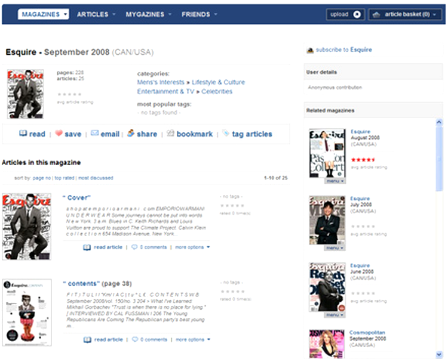Open 0 comments for the Cover article
Image resolution: width=448 pixels, height=362 pixels.
[153, 247]
